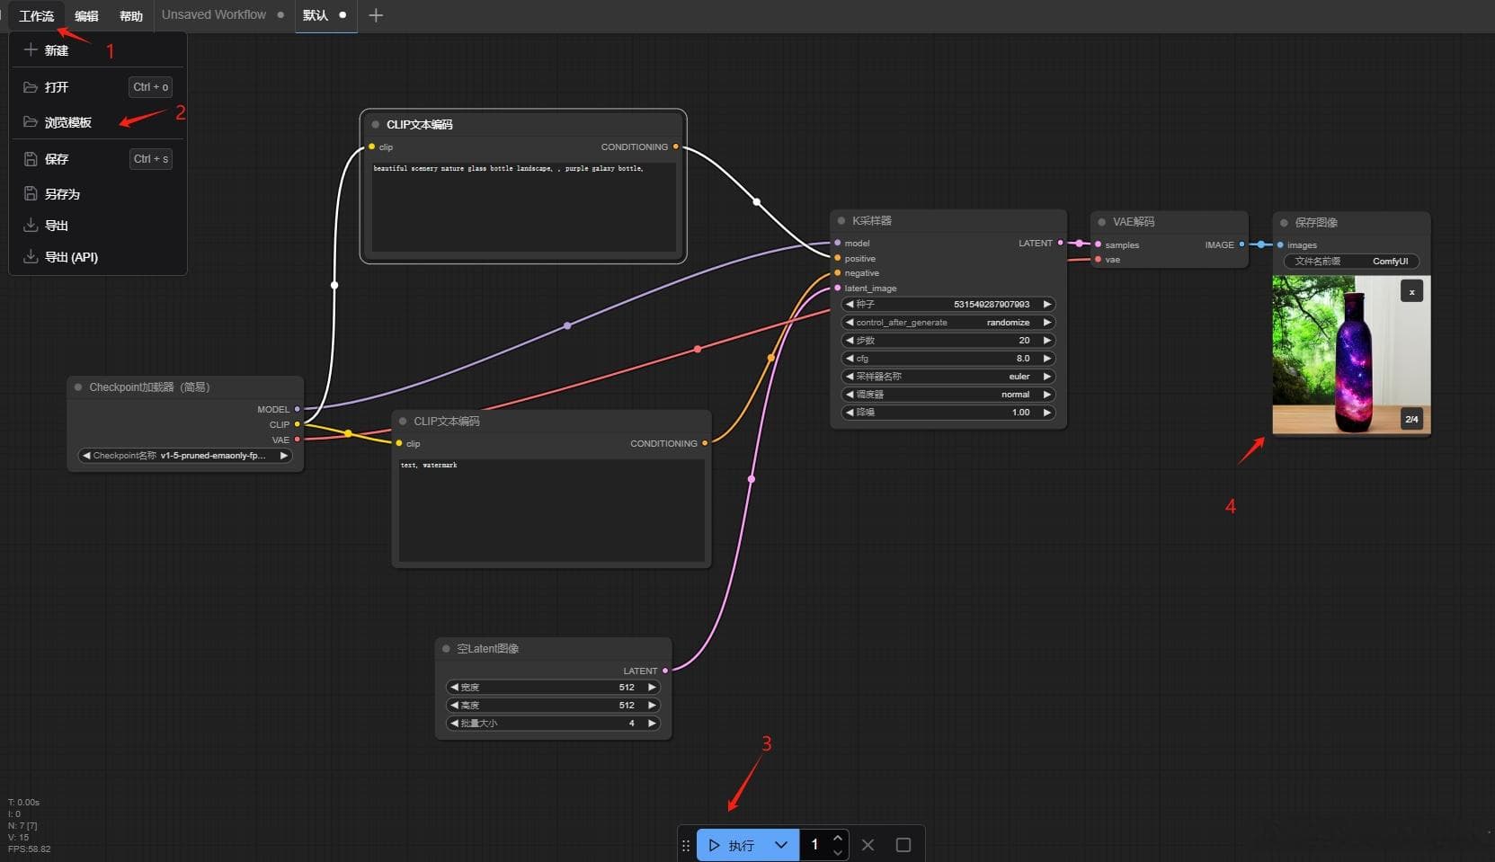The image size is (1495, 862).
Task: Increase batch count with up arrow
Action: [838, 838]
